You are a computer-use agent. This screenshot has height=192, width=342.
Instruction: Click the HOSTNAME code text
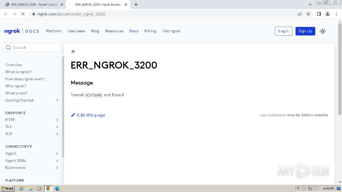94,95
